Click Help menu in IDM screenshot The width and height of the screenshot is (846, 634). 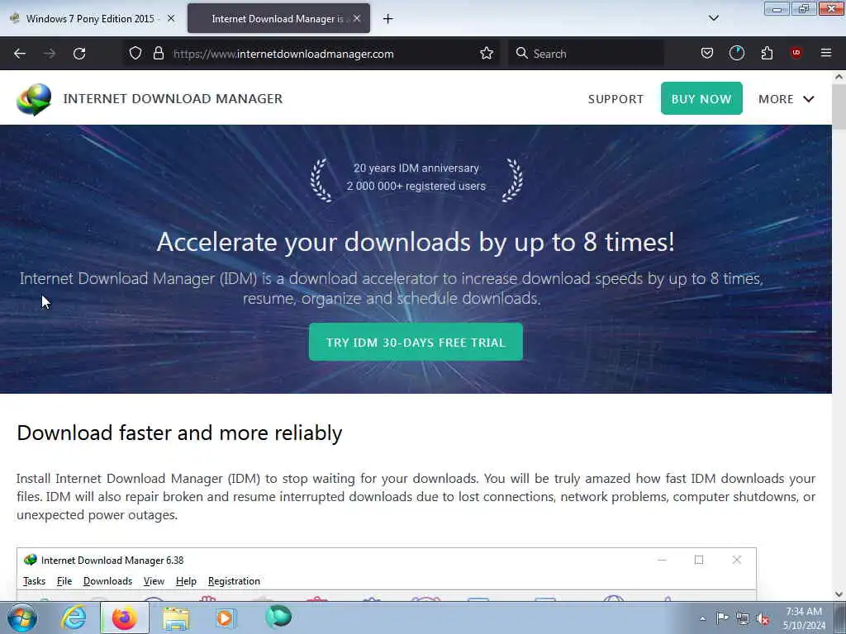tap(186, 581)
